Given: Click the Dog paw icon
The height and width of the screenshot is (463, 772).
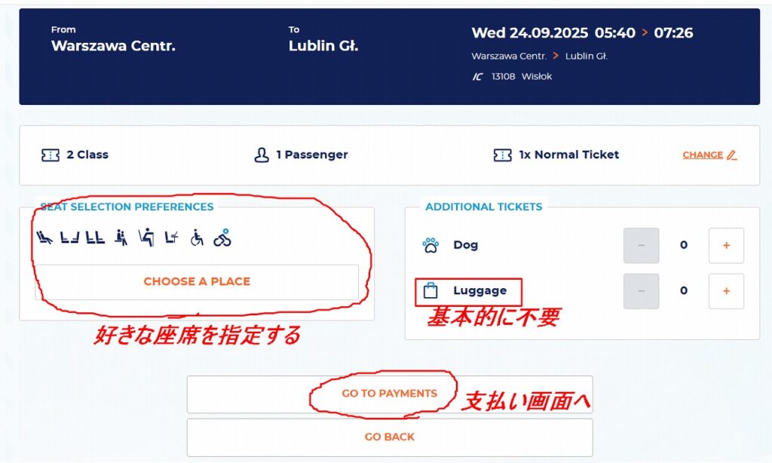Looking at the screenshot, I should 430,245.
